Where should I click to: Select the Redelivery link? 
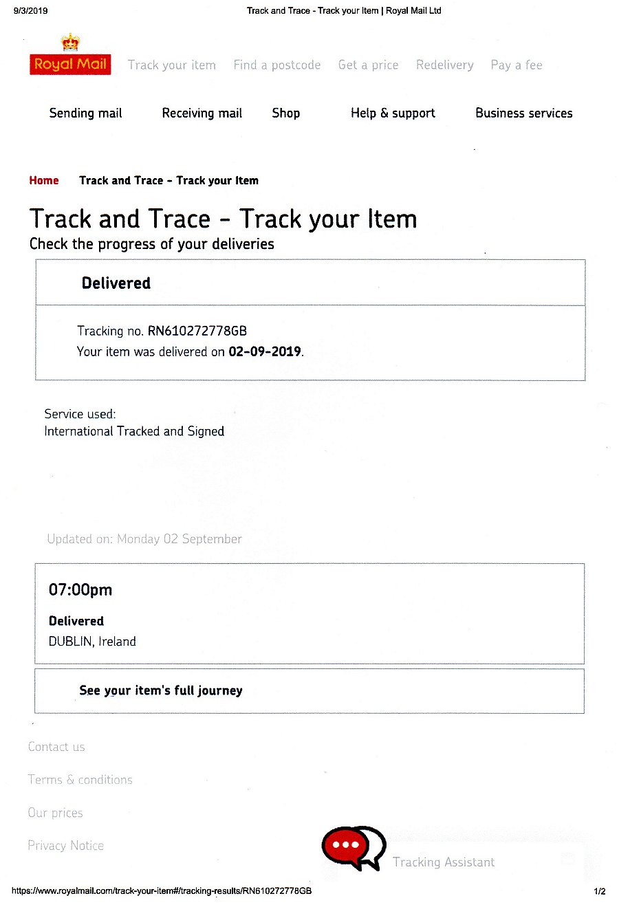[444, 65]
